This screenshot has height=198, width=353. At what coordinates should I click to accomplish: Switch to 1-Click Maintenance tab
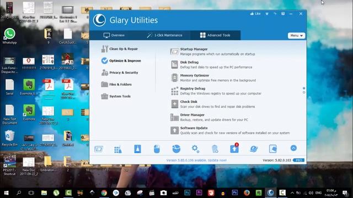click(x=164, y=35)
